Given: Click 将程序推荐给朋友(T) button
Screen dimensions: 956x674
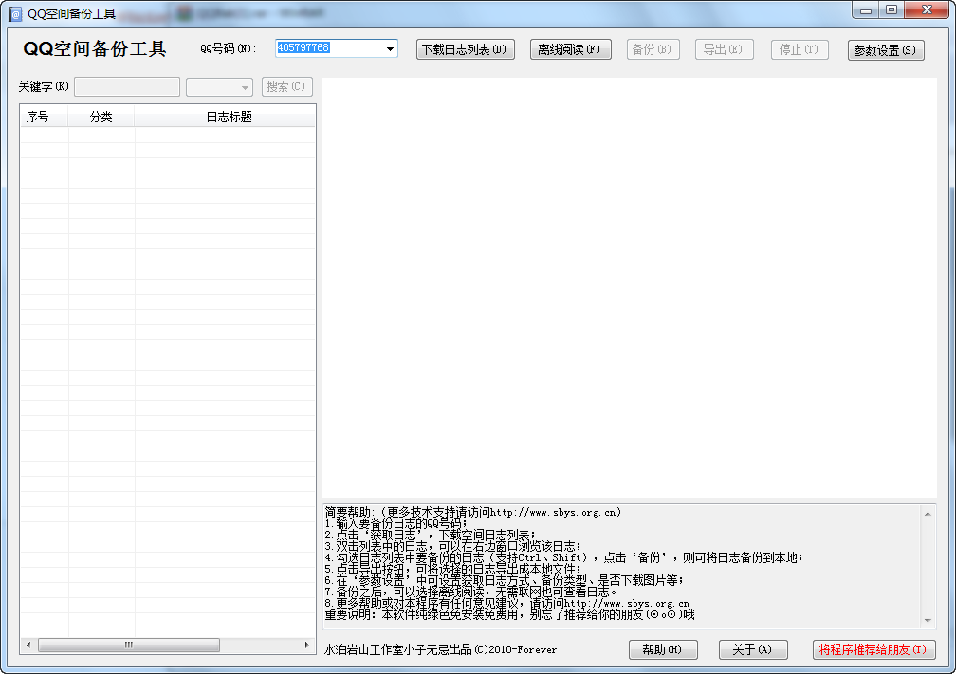Looking at the screenshot, I should point(873,649).
